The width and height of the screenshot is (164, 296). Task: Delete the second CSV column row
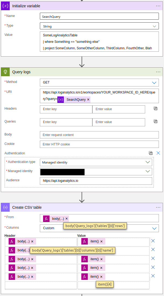(x=153, y=249)
